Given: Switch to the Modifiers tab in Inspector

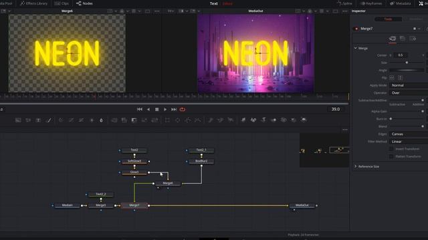Looking at the screenshot, I should point(416,19).
